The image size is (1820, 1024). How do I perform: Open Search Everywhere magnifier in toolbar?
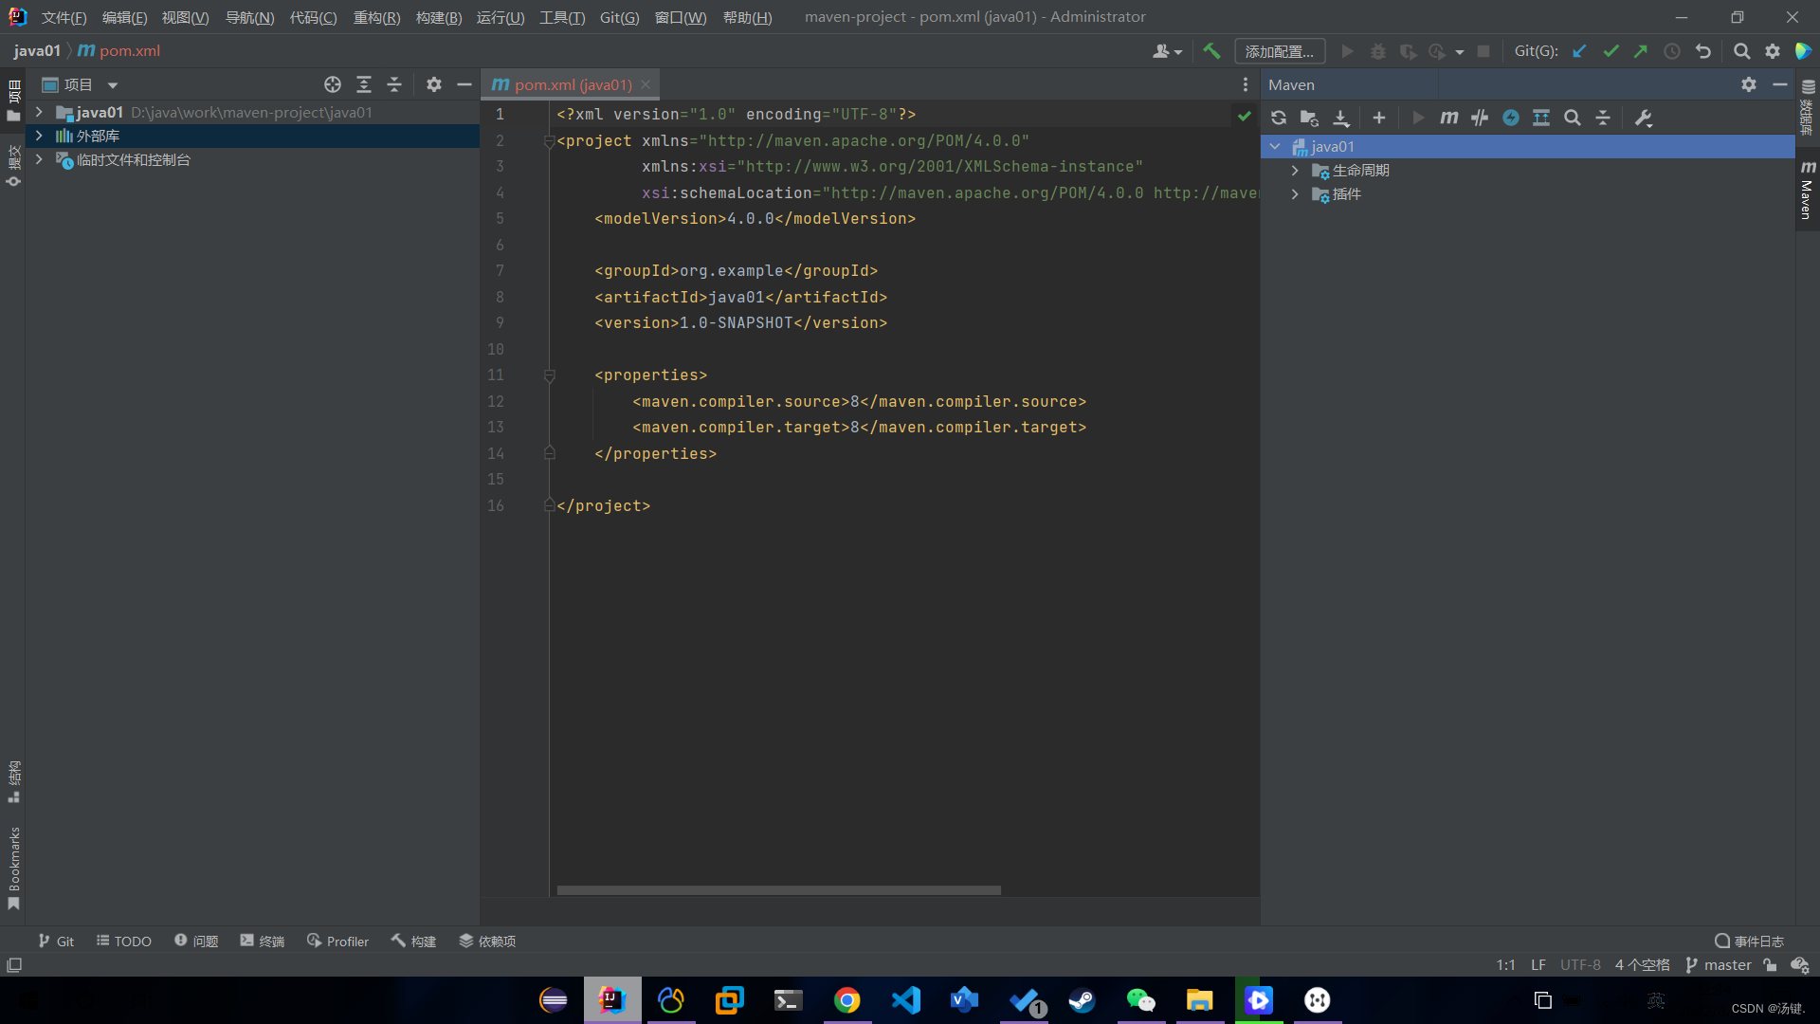[x=1741, y=51]
